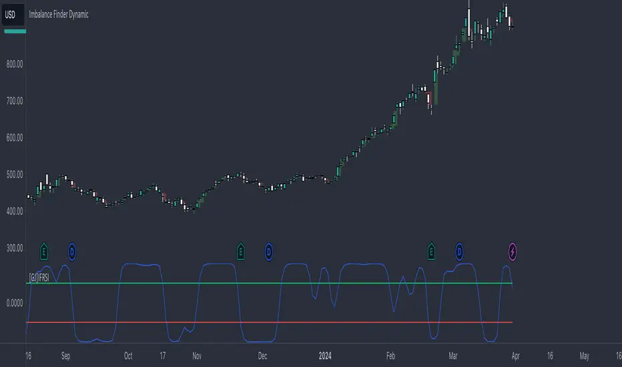Click the 800.00 price axis label
This screenshot has width=622, height=367.
point(15,64)
